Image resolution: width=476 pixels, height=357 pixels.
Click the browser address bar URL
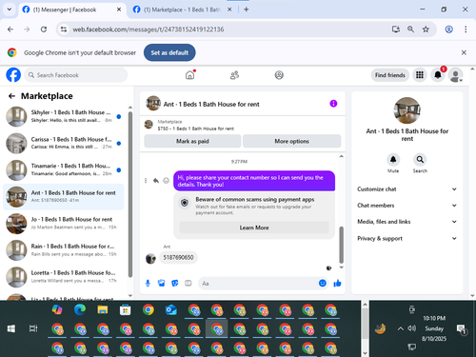click(x=149, y=30)
